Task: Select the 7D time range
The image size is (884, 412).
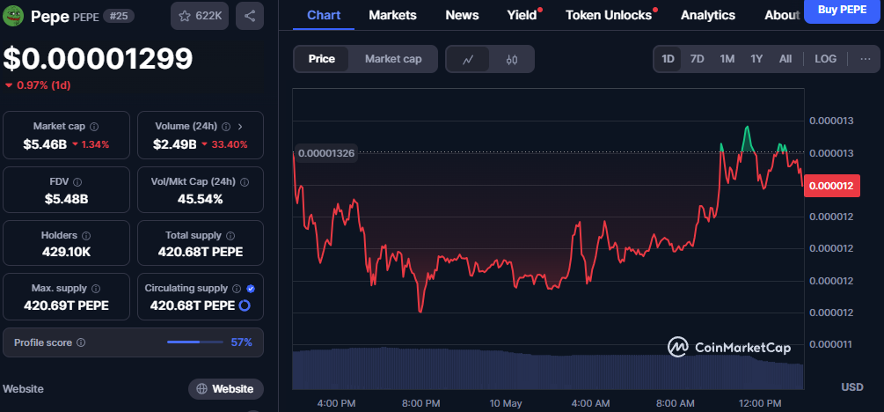Action: pos(698,59)
